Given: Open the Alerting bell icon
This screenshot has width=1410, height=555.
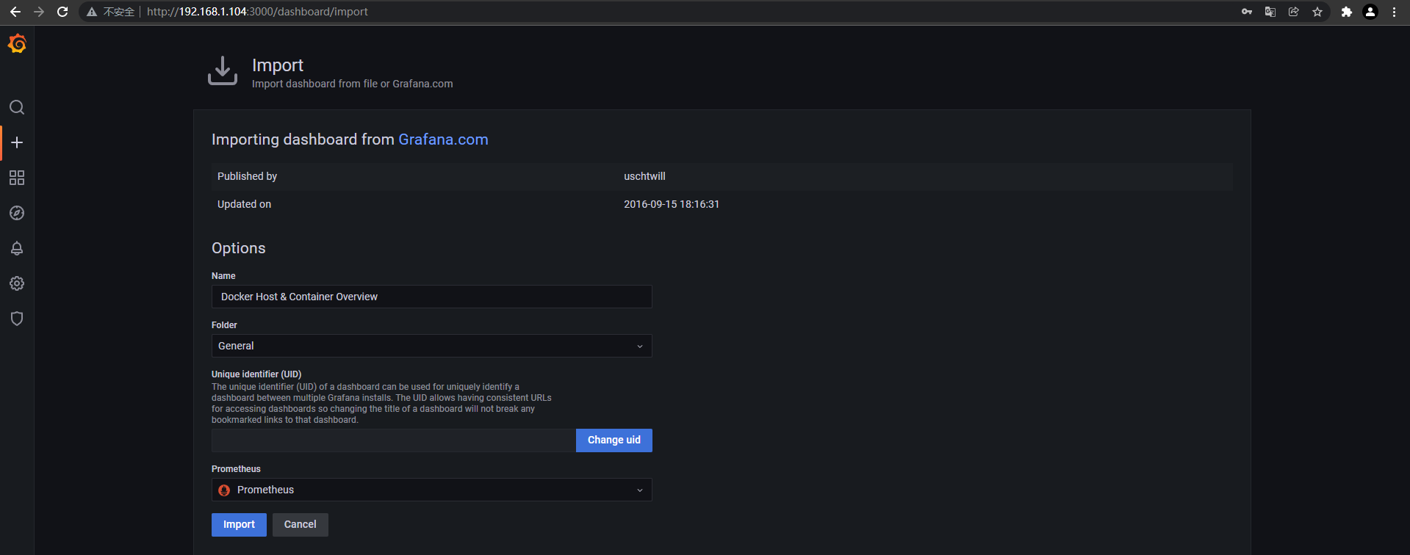Looking at the screenshot, I should pos(17,248).
